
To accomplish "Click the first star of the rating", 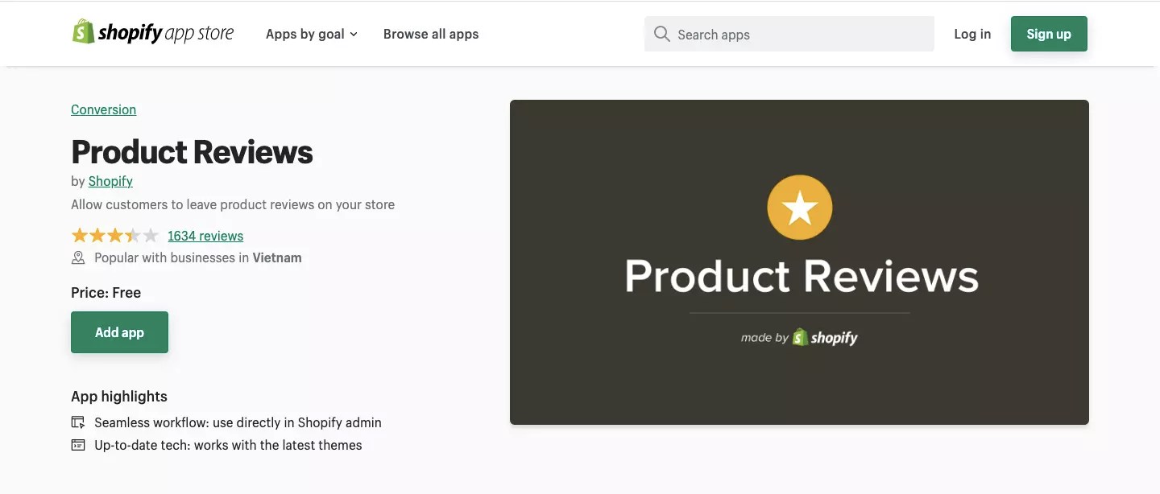I will (x=79, y=235).
